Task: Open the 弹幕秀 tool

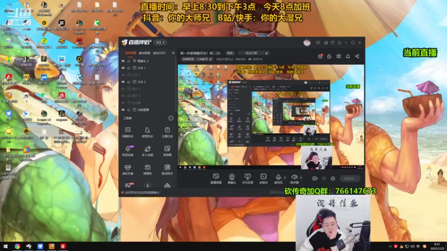Action: 148,170
